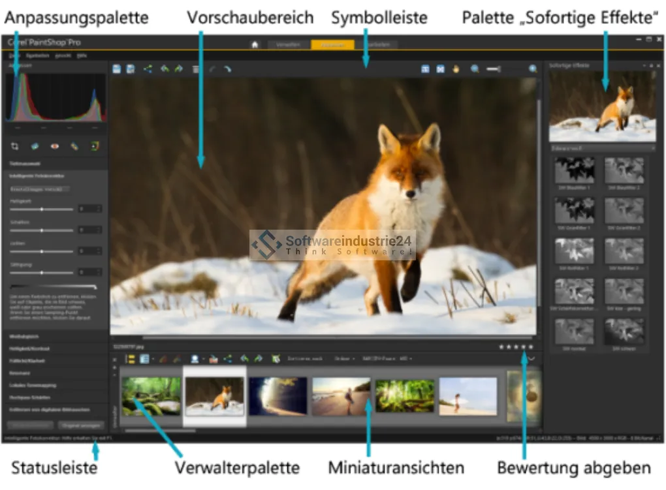Switch to the Verwalten tab
Image resolution: width=666 pixels, height=490 pixels.
[x=288, y=45]
